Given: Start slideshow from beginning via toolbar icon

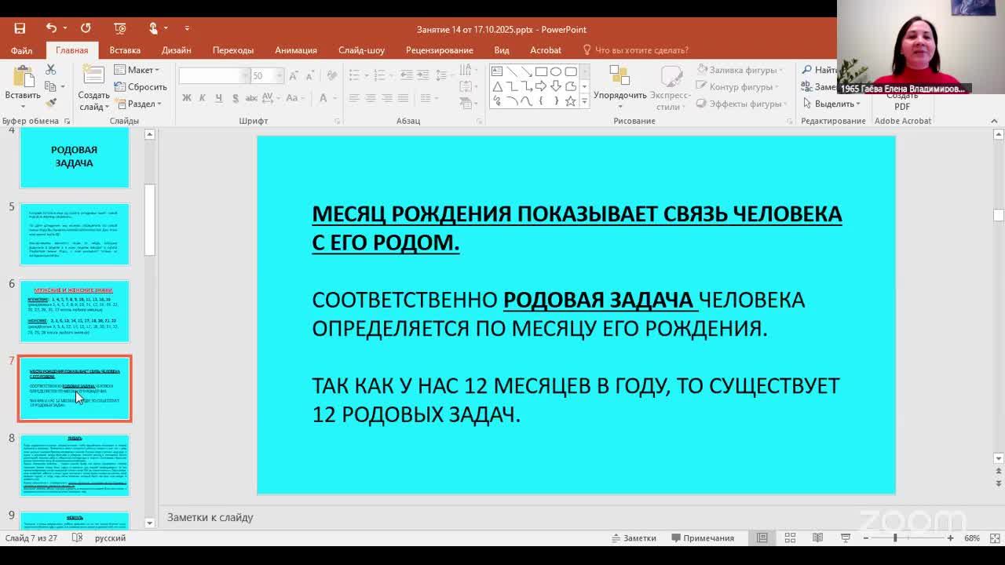Looking at the screenshot, I should (119, 28).
